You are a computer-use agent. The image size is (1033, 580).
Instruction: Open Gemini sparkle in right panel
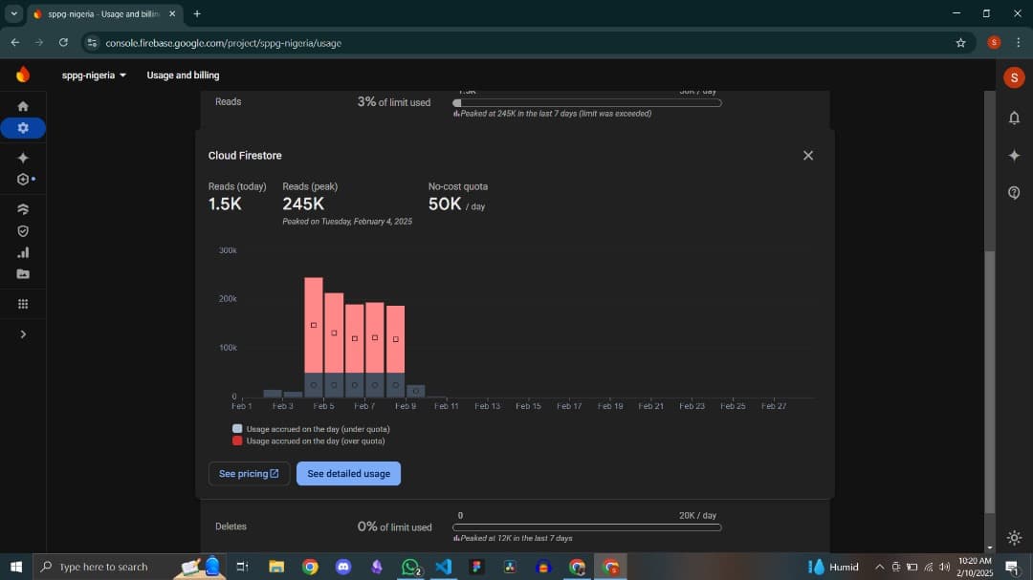pyautogui.click(x=1014, y=156)
